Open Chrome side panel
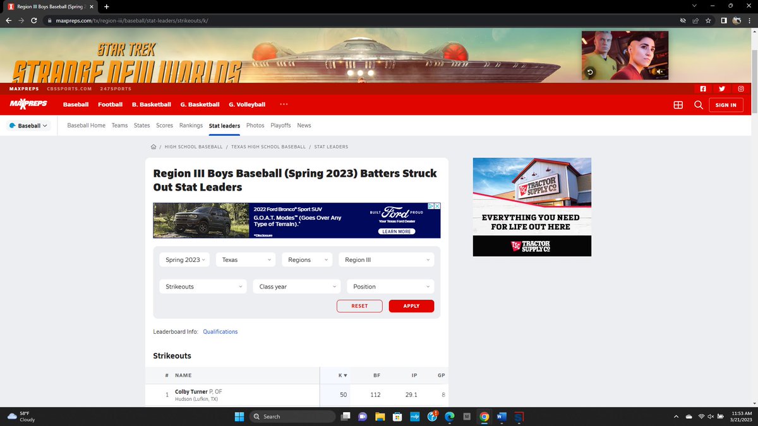 pos(724,20)
